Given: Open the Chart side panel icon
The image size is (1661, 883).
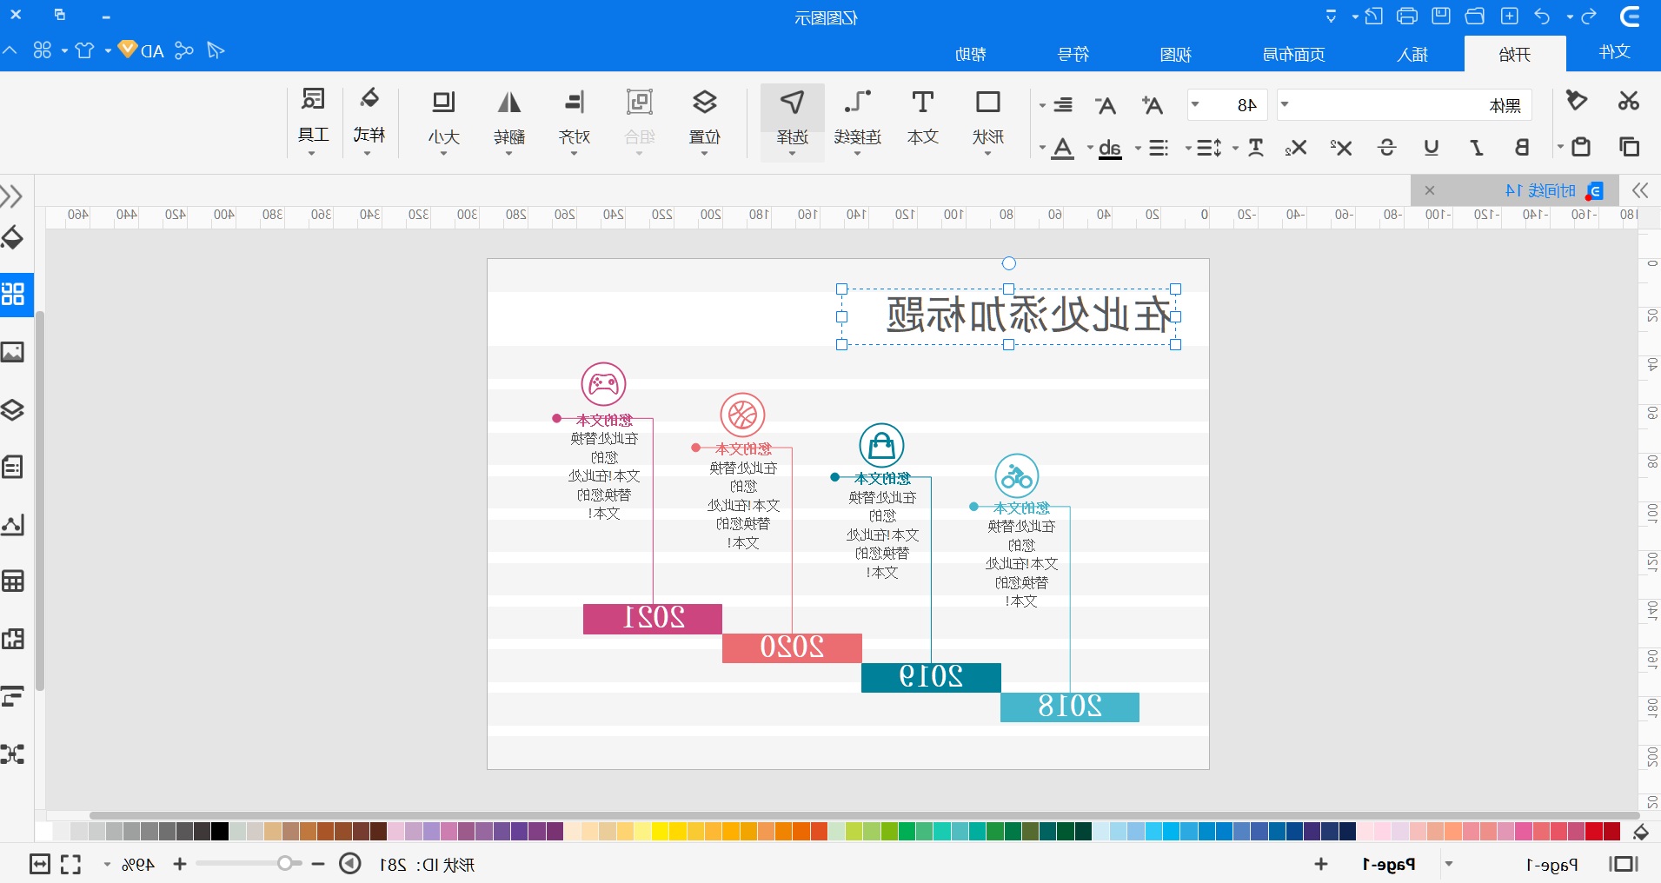Looking at the screenshot, I should coord(13,524).
